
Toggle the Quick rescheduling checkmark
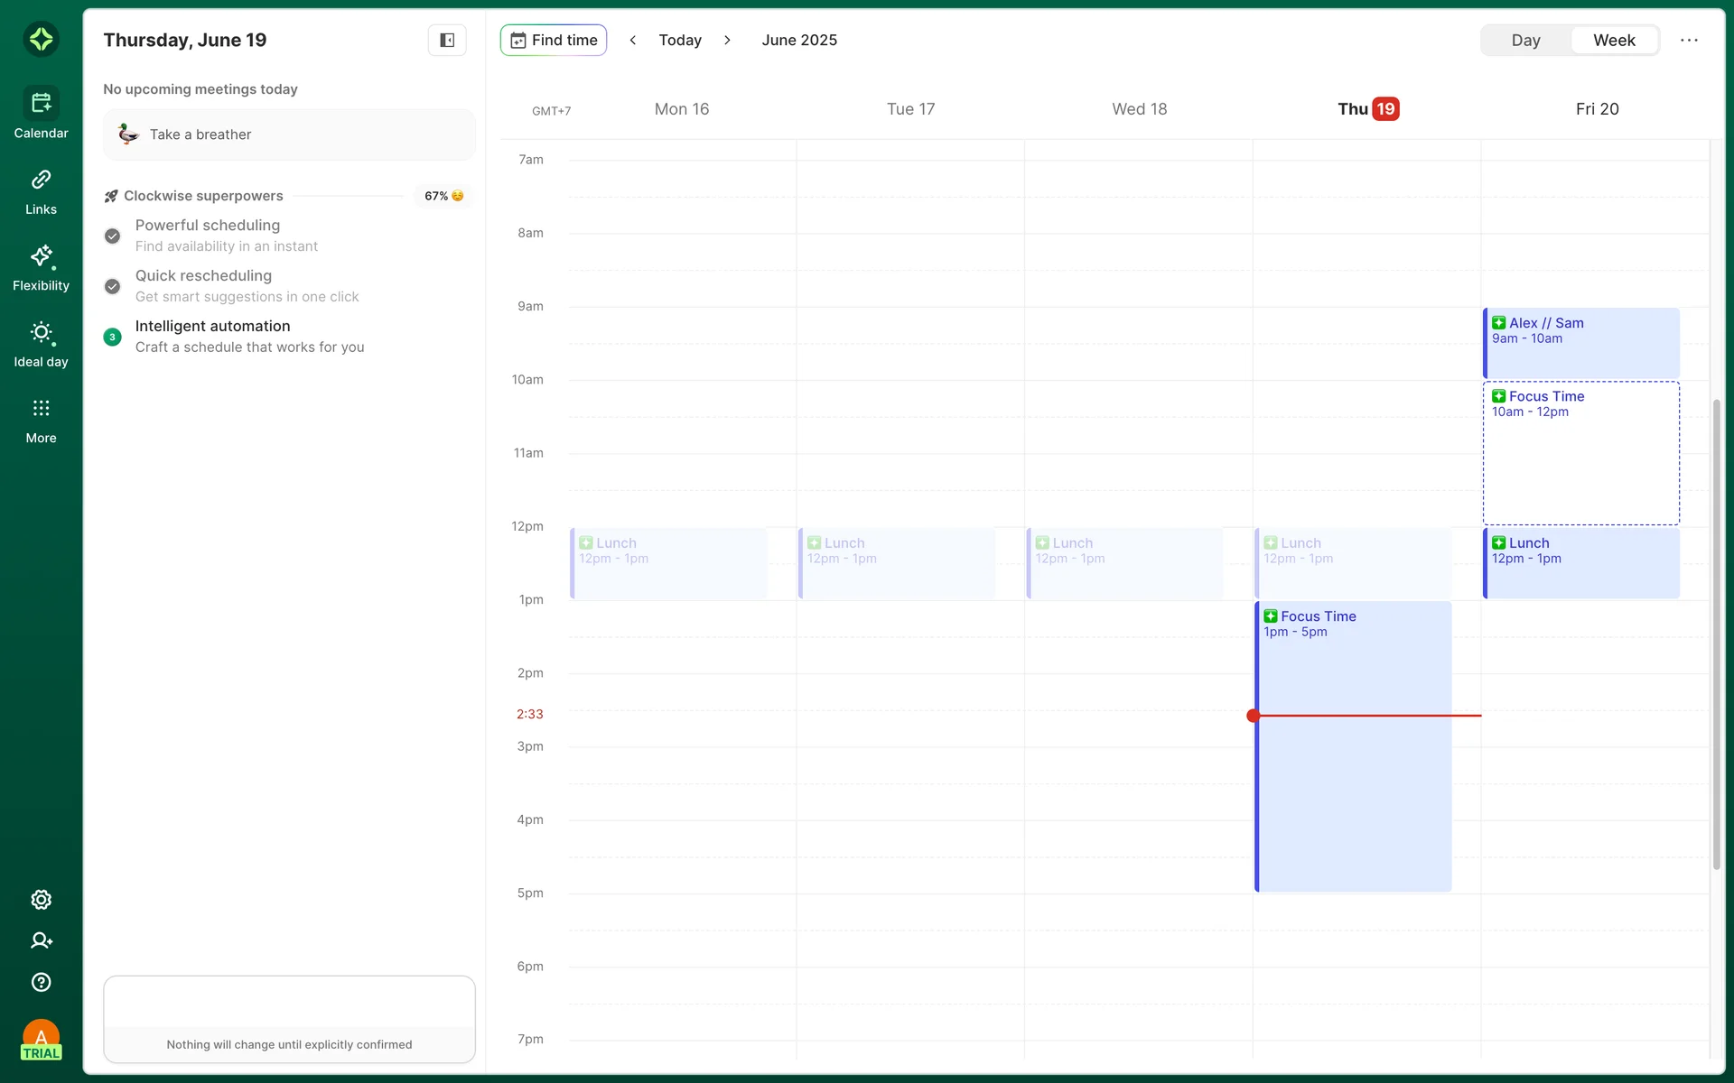click(x=112, y=286)
